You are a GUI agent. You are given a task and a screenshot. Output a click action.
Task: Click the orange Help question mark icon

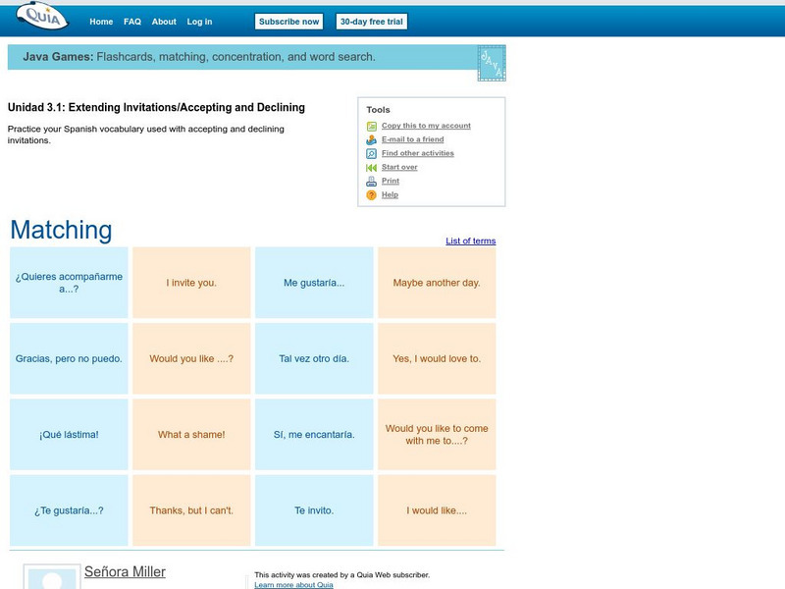point(370,194)
